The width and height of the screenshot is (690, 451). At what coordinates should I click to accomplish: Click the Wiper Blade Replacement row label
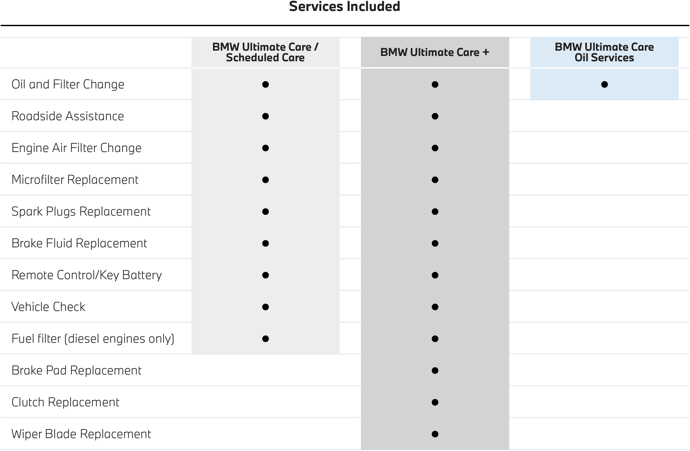click(81, 434)
